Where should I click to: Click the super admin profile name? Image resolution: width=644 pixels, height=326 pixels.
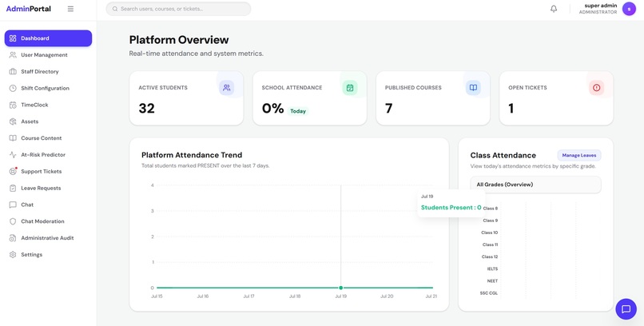click(601, 6)
